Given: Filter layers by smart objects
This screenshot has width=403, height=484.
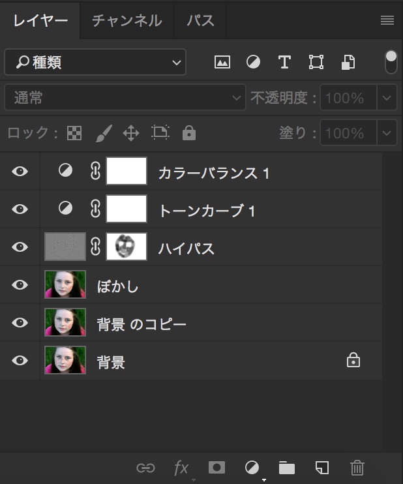Looking at the screenshot, I should click(348, 63).
